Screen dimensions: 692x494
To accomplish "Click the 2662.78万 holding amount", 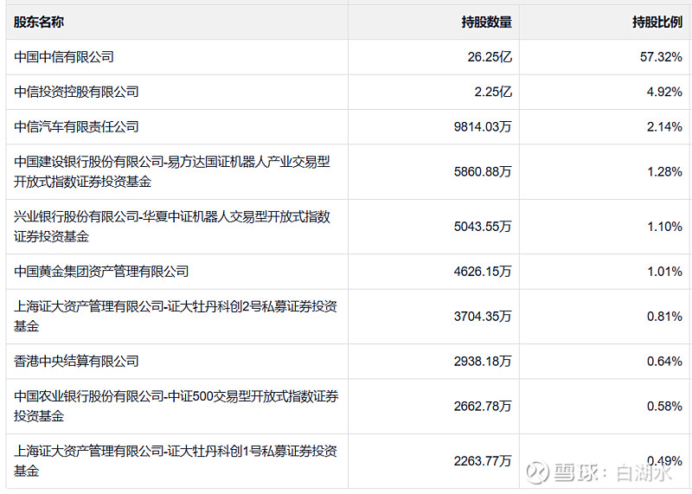I will [483, 406].
